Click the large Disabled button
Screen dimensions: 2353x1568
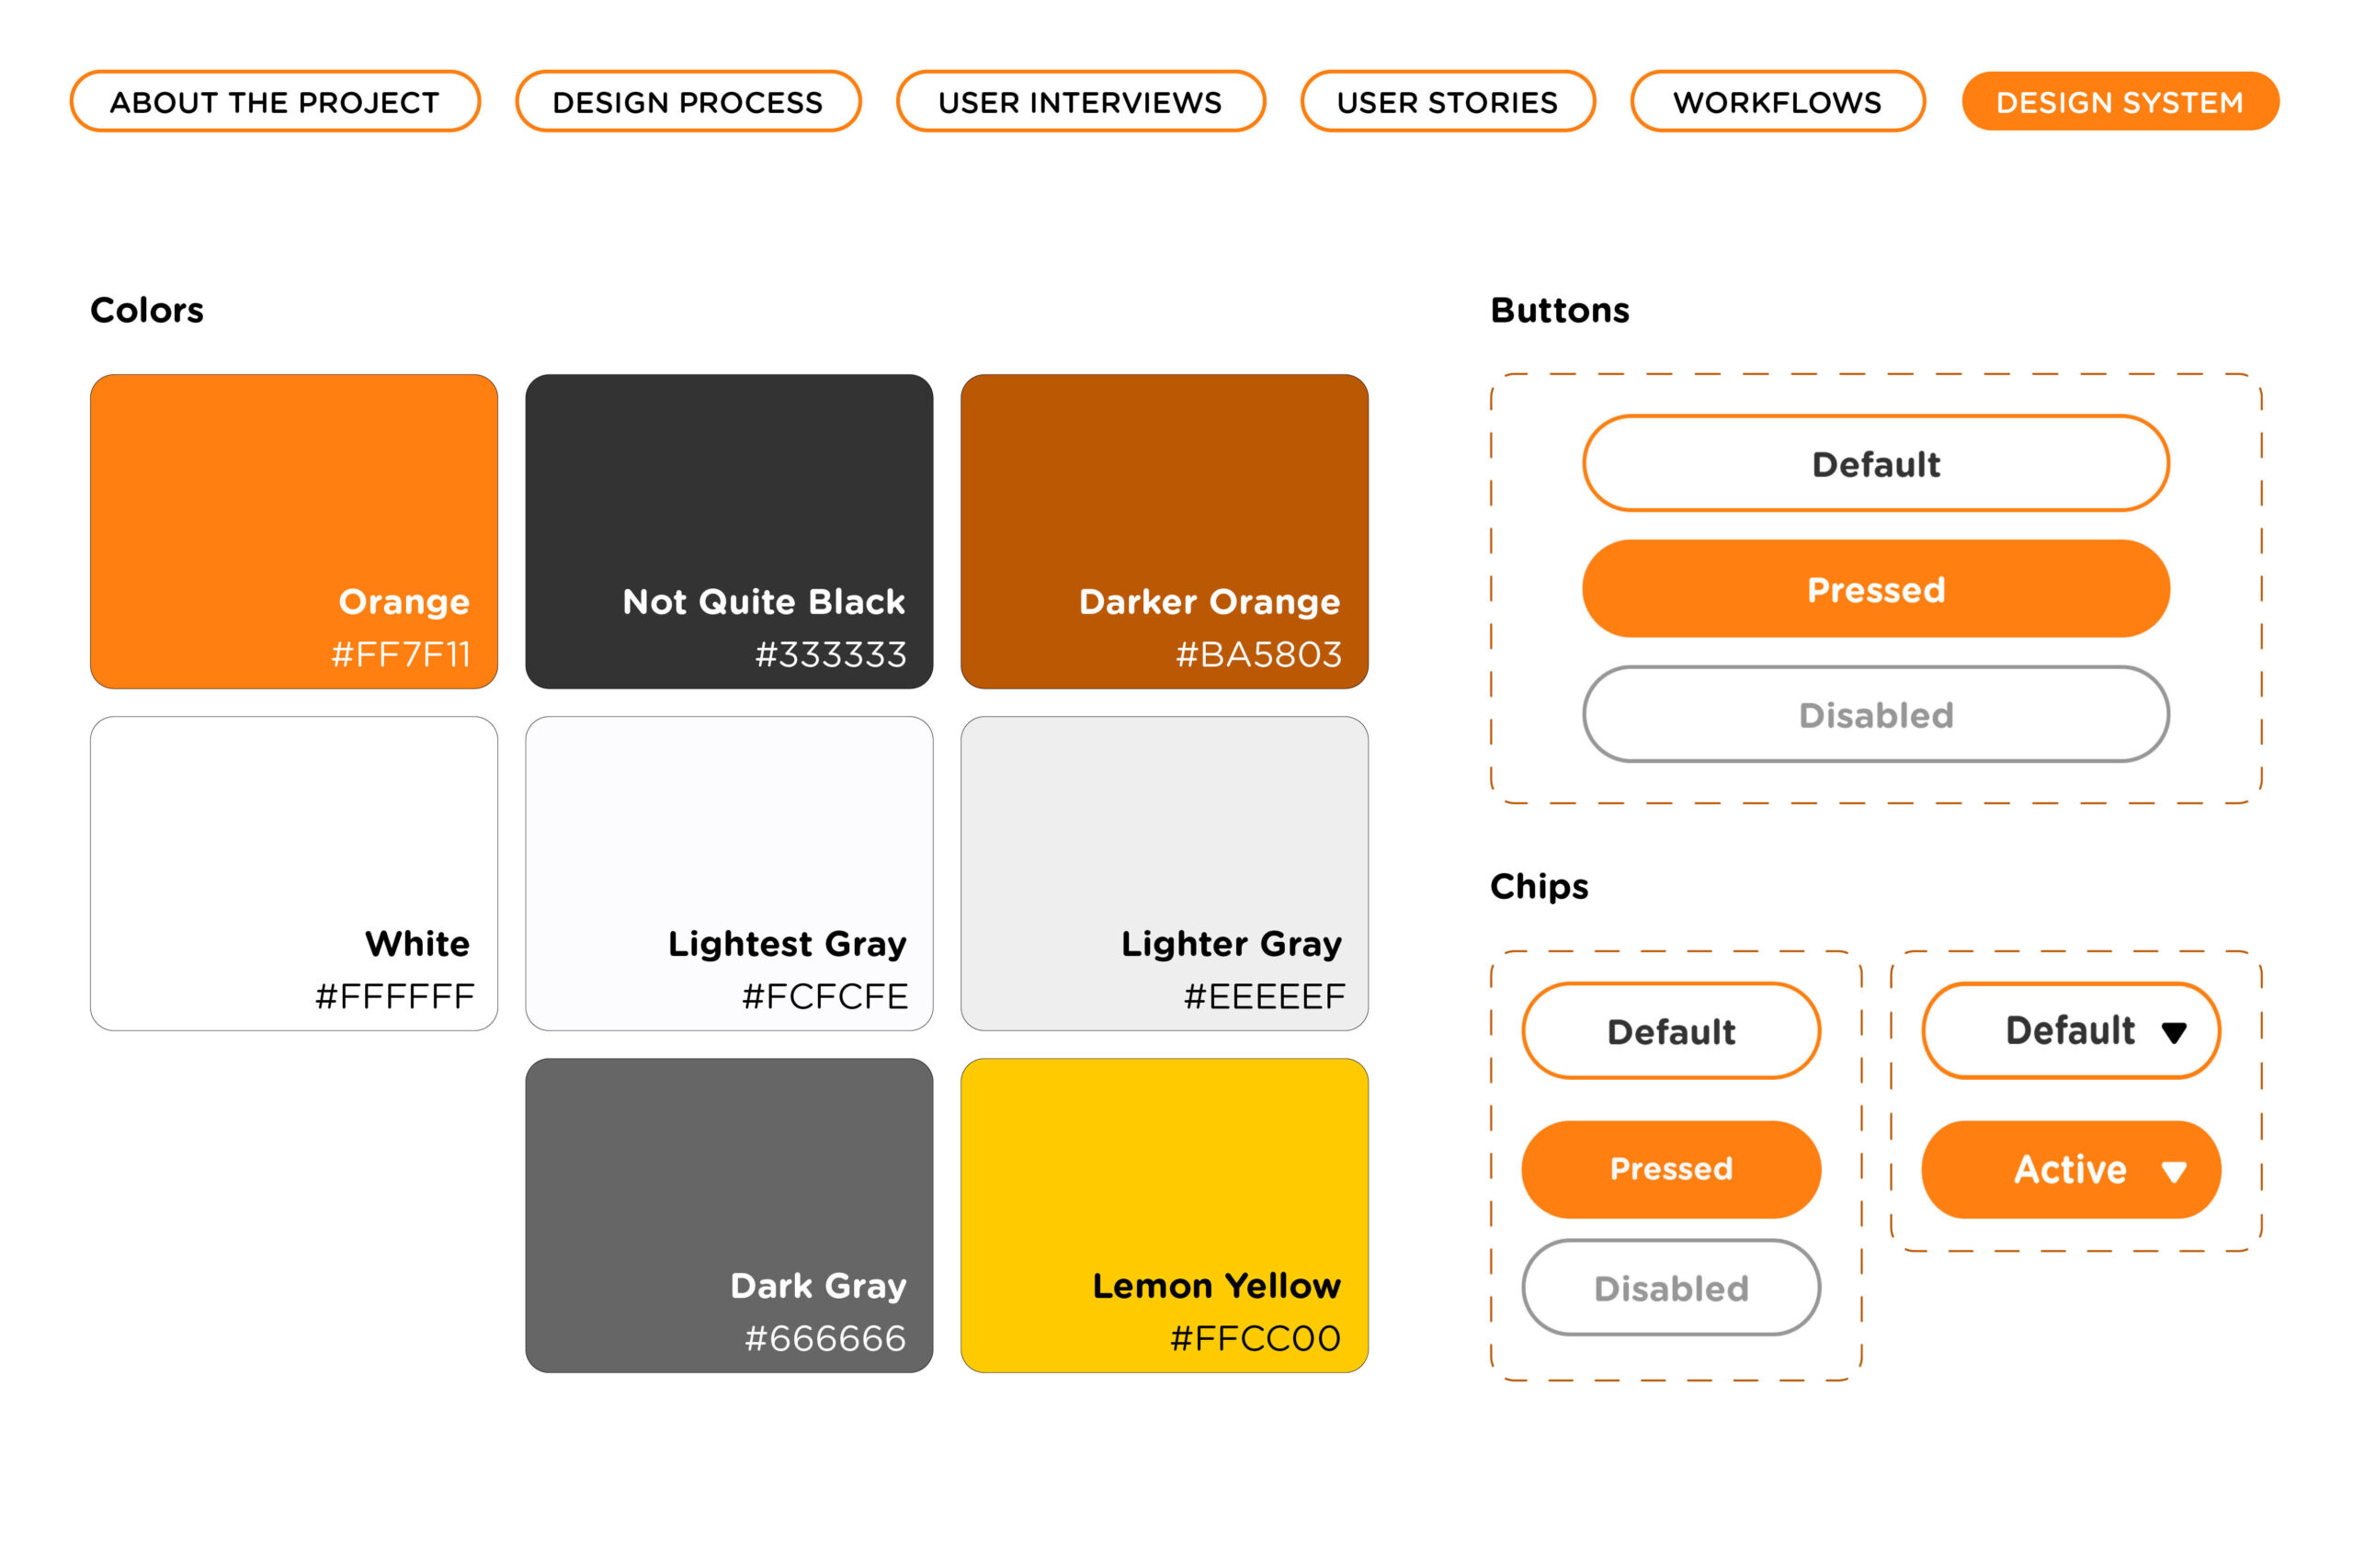pyautogui.click(x=1875, y=715)
